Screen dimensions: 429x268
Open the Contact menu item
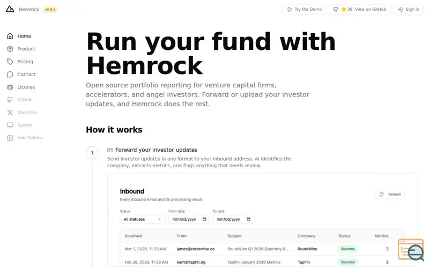(x=26, y=75)
